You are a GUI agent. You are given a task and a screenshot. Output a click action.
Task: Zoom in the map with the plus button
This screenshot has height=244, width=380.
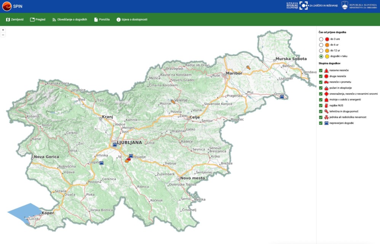[x=3, y=30]
